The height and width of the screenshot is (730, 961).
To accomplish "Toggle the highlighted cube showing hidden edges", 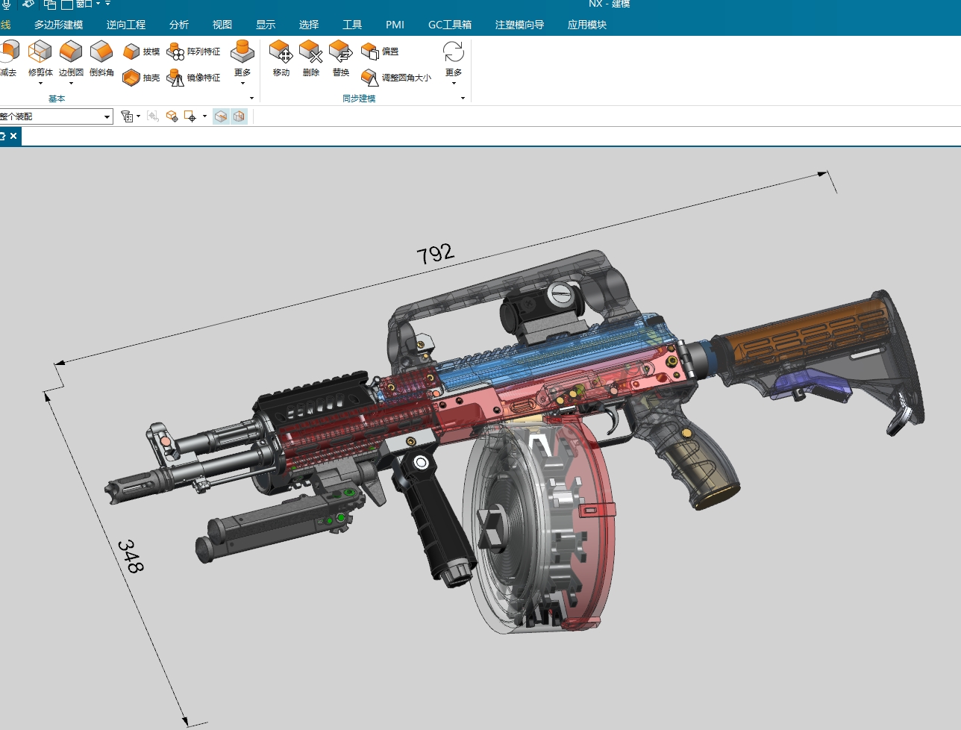I will (239, 116).
